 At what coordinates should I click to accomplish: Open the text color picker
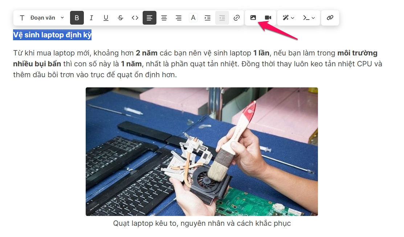(x=193, y=18)
